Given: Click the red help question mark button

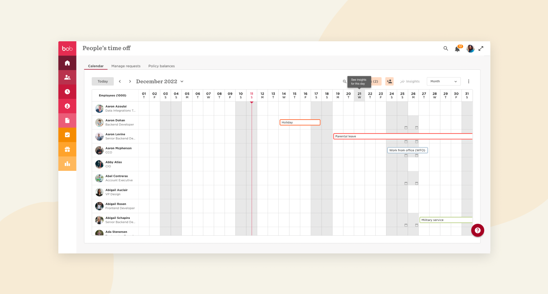Looking at the screenshot, I should [x=478, y=230].
